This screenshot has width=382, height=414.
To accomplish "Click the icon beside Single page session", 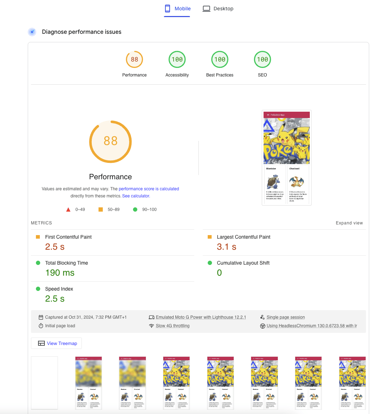I will pyautogui.click(x=262, y=317).
